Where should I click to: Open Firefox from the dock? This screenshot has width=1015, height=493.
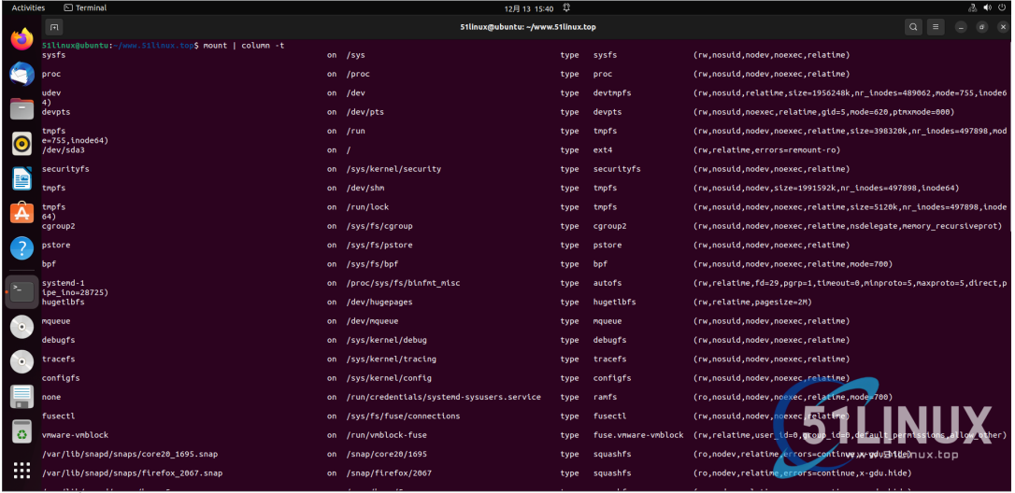pyautogui.click(x=22, y=39)
